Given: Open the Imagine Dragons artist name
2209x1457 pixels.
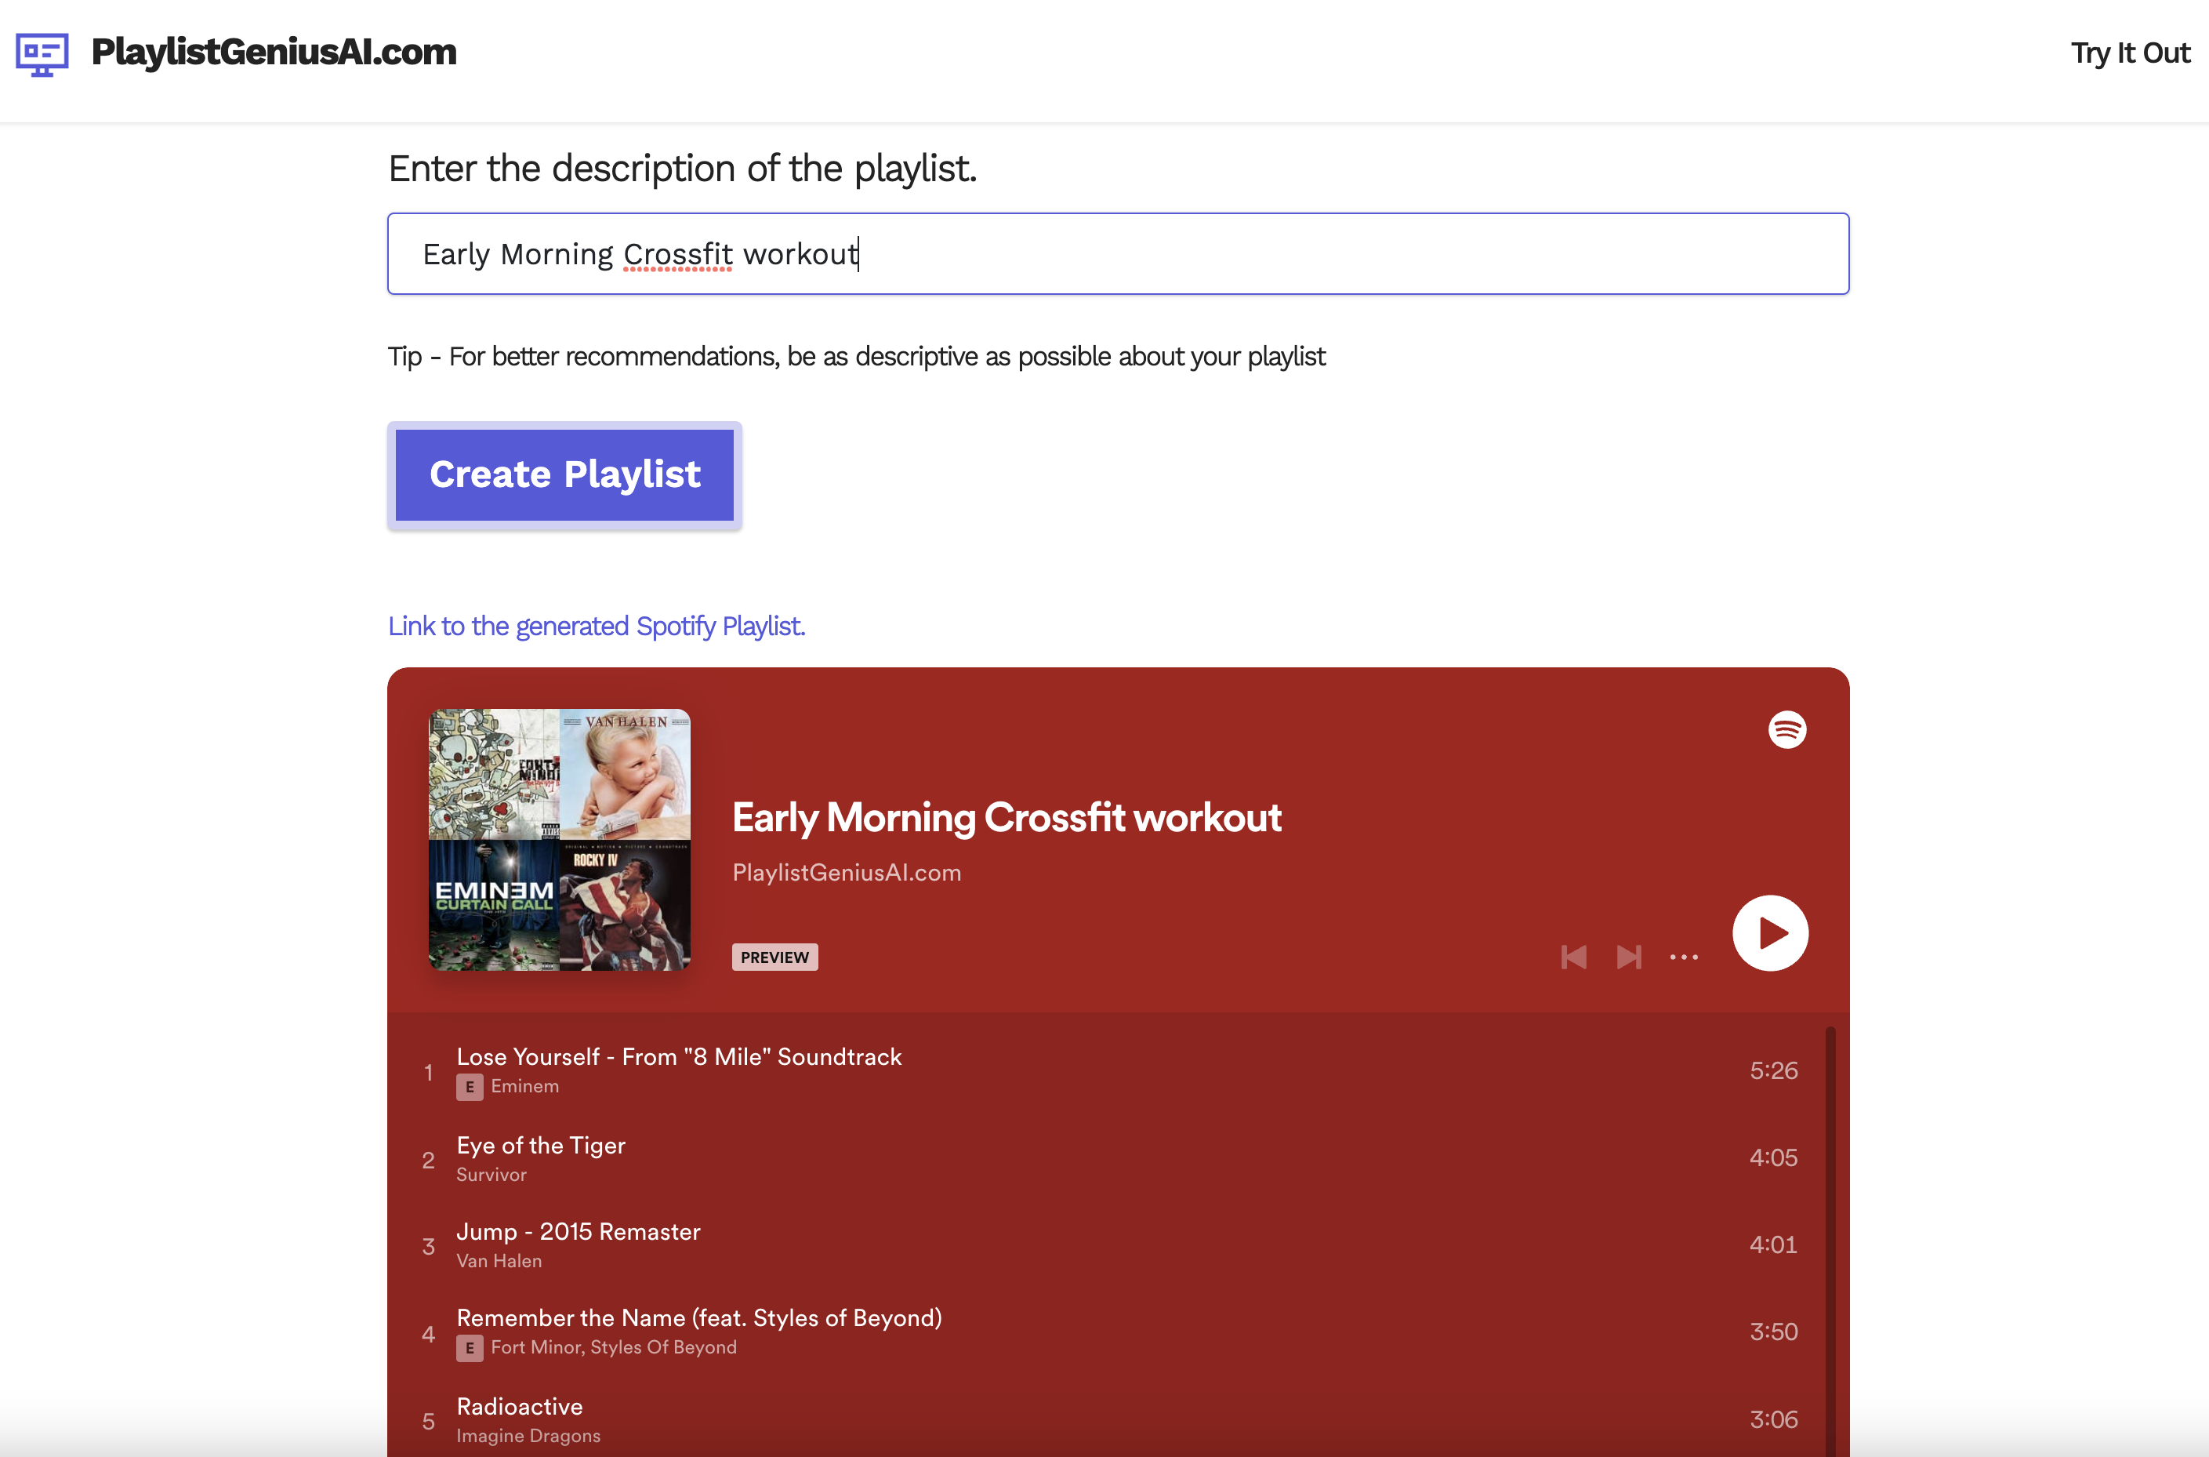Looking at the screenshot, I should 528,1436.
